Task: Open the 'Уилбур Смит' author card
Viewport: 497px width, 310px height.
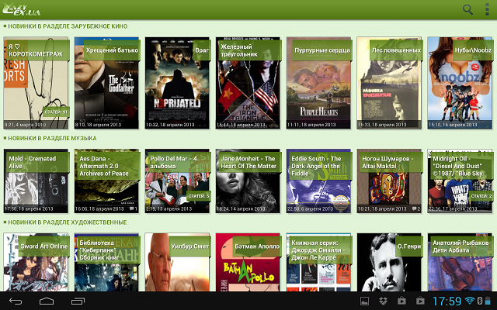Action: (x=177, y=262)
